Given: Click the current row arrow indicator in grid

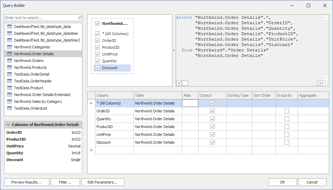Looking at the screenshot, I should pyautogui.click(x=91, y=103).
